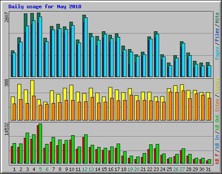Click the 'Files' legend label
Image resolution: width=222 pixels, height=174 pixels.
[217, 35]
